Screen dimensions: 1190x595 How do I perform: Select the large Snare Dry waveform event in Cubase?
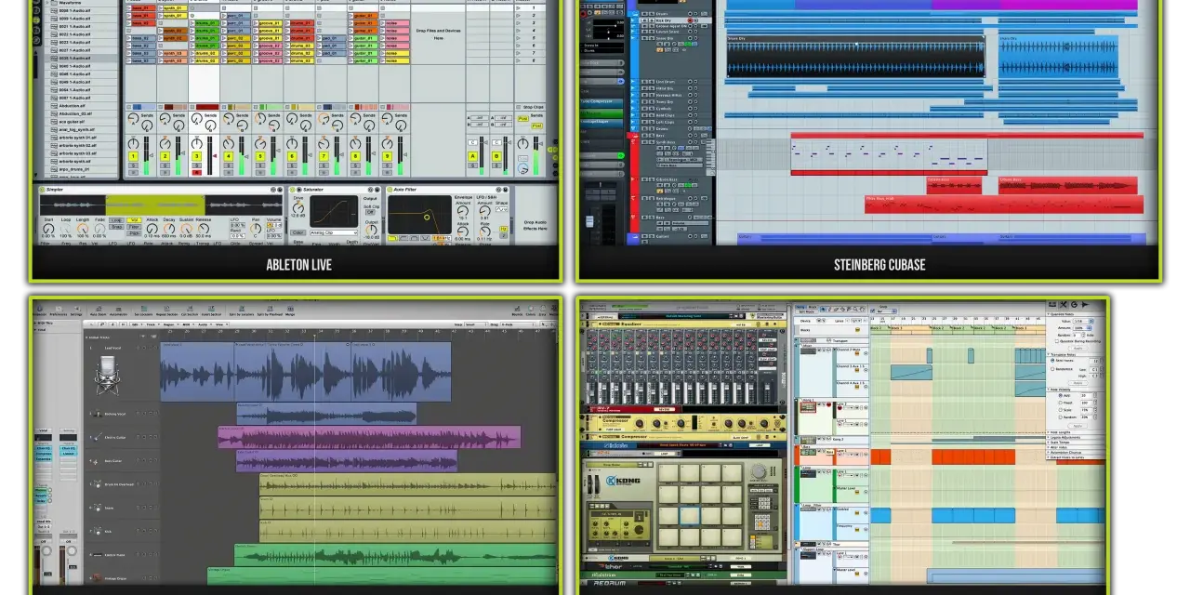coord(856,56)
